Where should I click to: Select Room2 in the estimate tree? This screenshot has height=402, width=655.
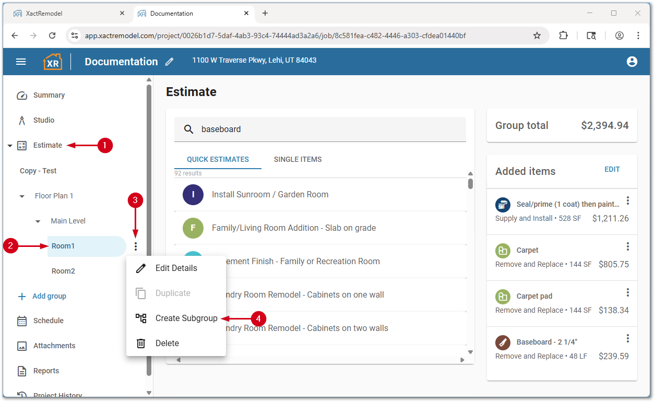coord(63,271)
